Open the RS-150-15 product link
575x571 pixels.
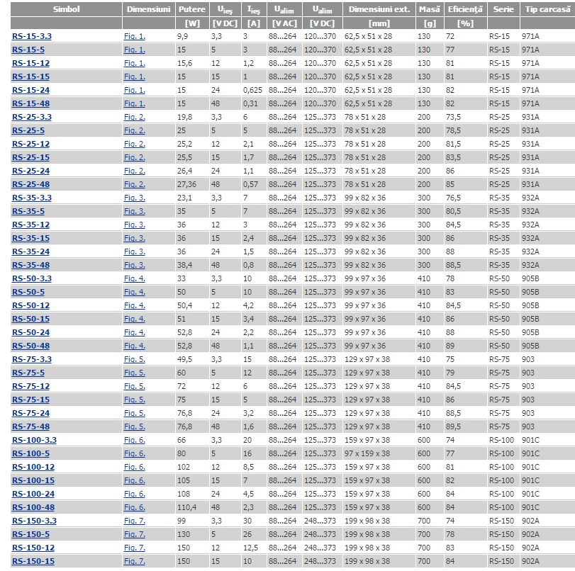pos(33,562)
